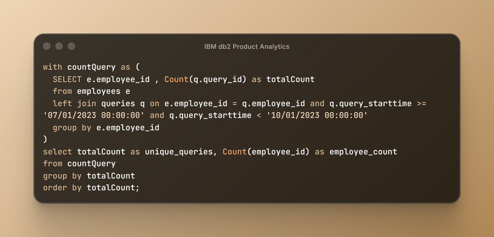Click the '>=' operator at line end
Viewport: 494px width, 237px height.
[x=422, y=104]
